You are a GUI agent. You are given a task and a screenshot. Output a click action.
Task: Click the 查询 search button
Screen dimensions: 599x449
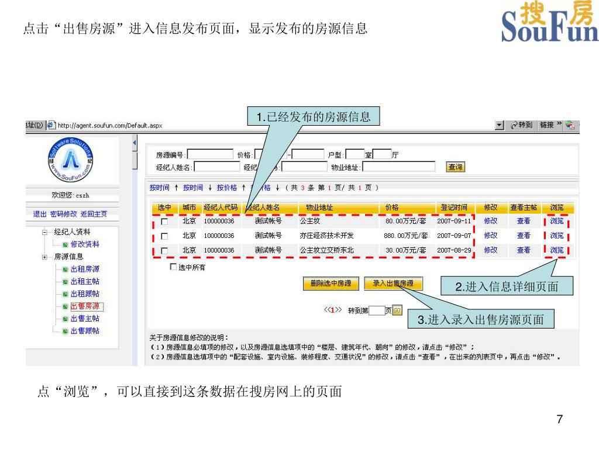(x=455, y=167)
